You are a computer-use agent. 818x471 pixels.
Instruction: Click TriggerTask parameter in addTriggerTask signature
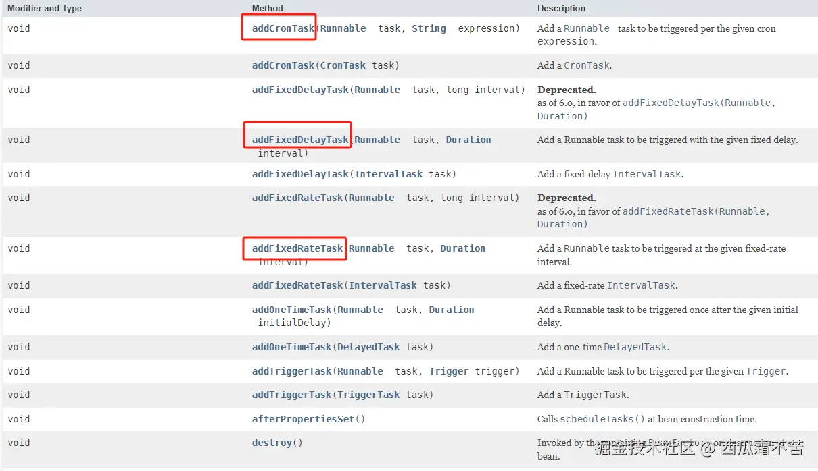pyautogui.click(x=369, y=395)
